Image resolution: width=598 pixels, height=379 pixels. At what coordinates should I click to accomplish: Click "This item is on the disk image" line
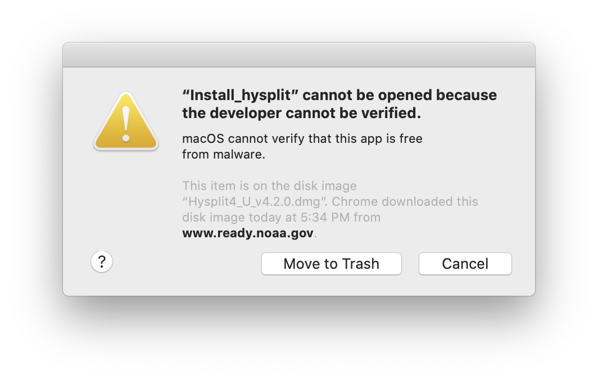(269, 186)
